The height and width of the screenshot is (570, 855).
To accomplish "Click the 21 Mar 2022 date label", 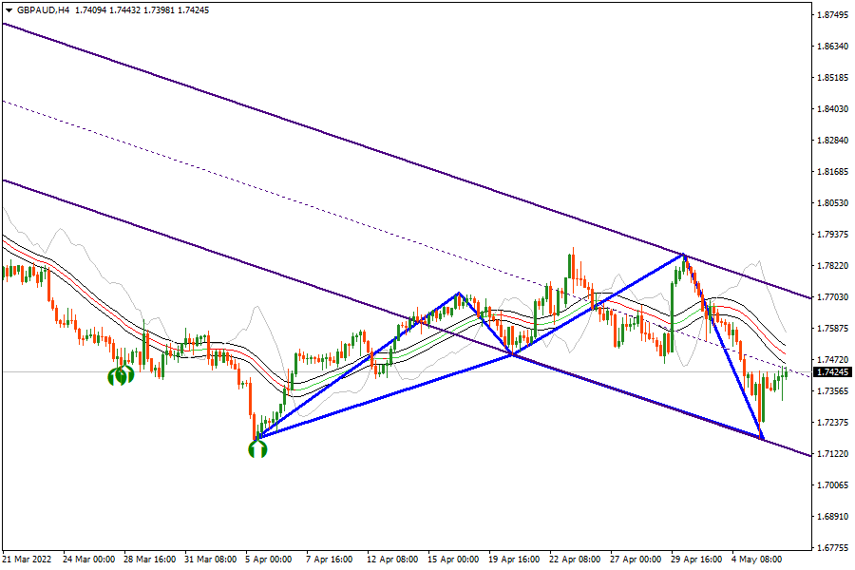I will tap(26, 560).
